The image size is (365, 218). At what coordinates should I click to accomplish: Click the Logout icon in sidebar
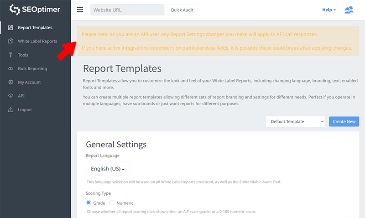point(10,109)
